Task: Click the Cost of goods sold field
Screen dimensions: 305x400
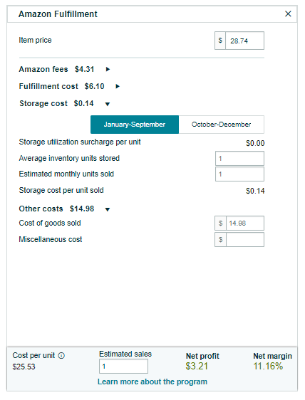Action: (x=245, y=223)
